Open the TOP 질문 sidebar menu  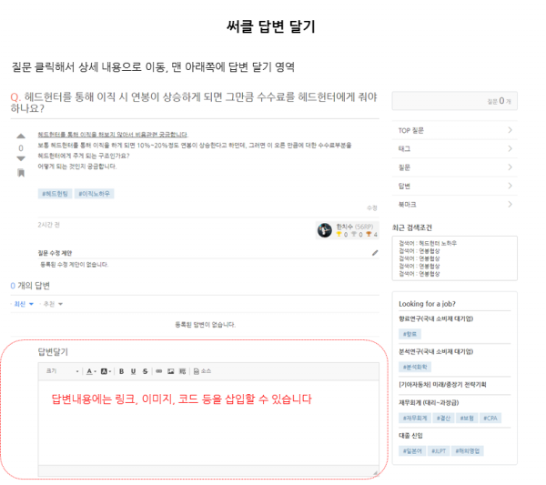tap(454, 130)
